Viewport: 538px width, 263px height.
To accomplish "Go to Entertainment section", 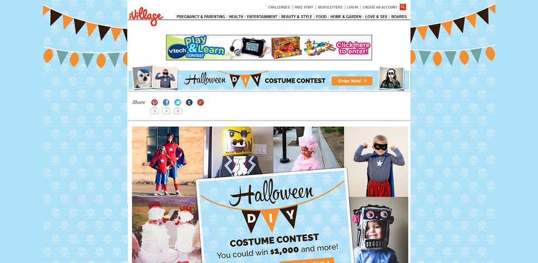I will 262,17.
